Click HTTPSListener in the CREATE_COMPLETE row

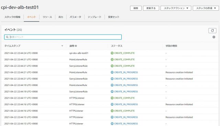tap(77, 98)
